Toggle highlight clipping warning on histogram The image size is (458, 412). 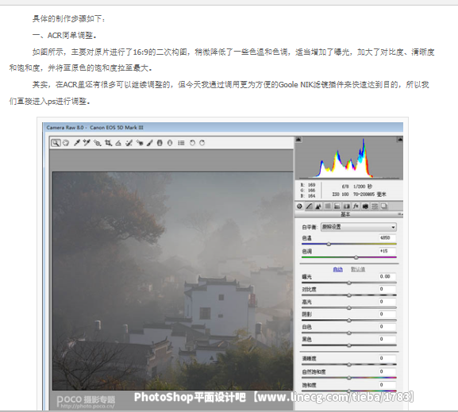[x=399, y=140]
